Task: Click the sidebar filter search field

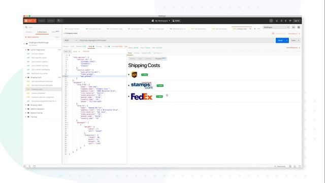Action: pyautogui.click(x=43, y=27)
